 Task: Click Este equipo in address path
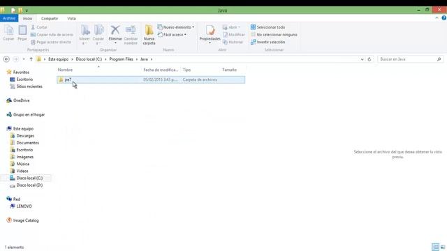(58, 59)
